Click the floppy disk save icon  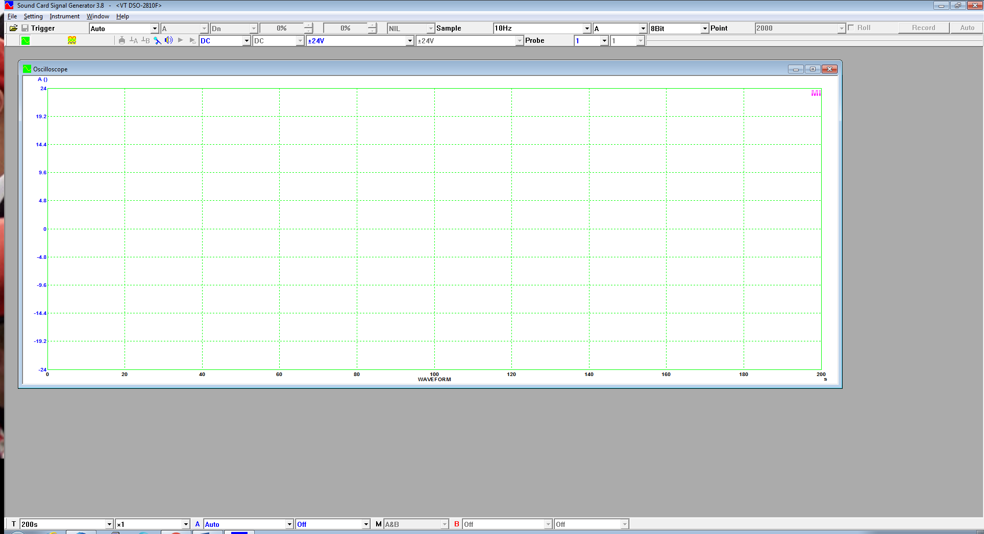24,28
